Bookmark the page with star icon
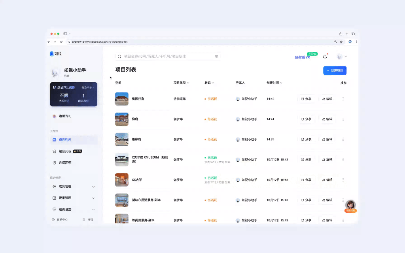 click(341, 42)
